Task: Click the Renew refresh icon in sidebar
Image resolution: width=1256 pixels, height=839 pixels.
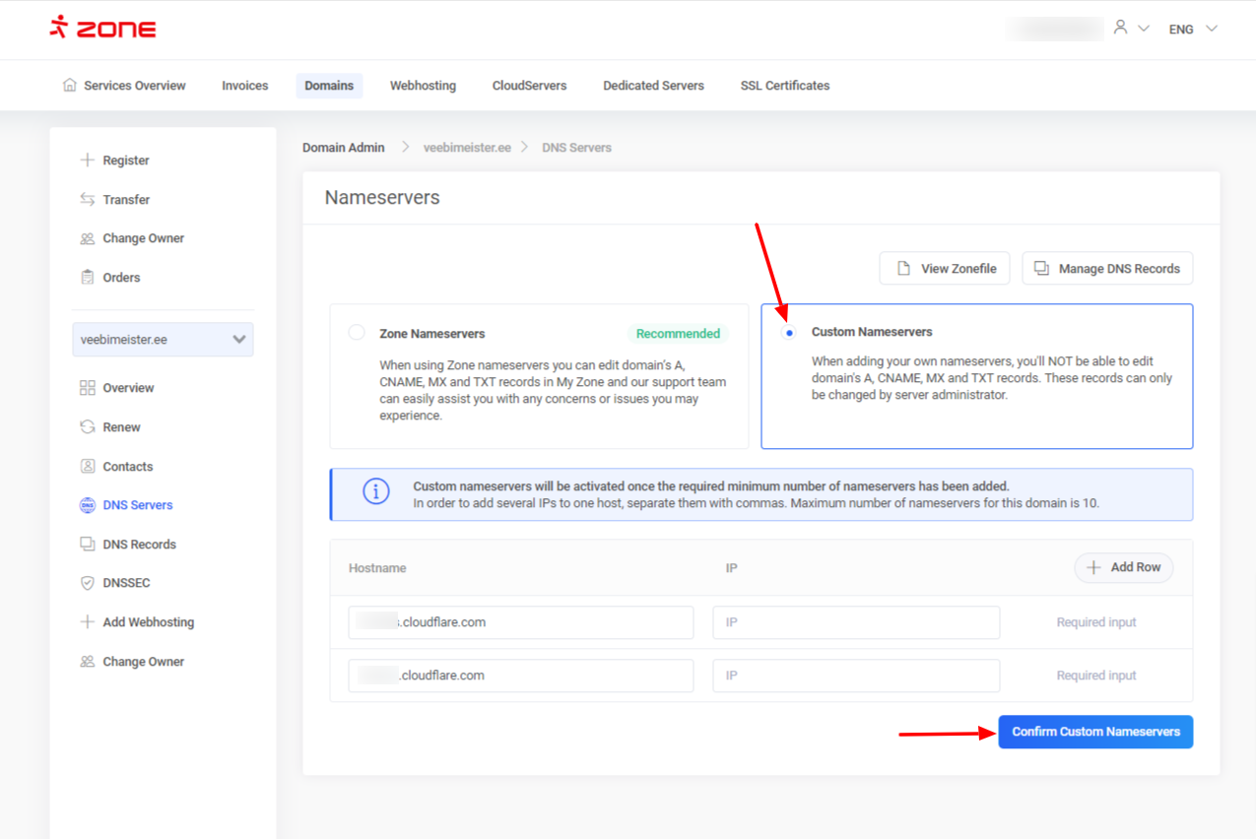Action: click(88, 427)
